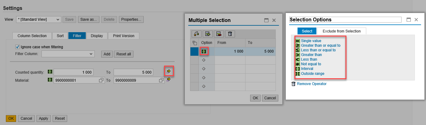Viewport: 426px width, 125px height.
Task: Open the View dropdown Standard View
Action: click(39, 19)
